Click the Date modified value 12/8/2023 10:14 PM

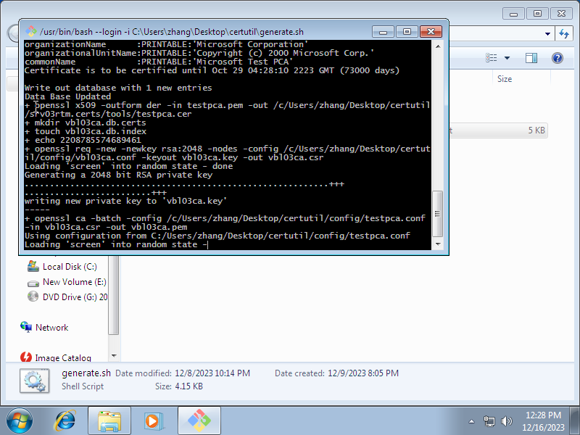click(x=212, y=373)
